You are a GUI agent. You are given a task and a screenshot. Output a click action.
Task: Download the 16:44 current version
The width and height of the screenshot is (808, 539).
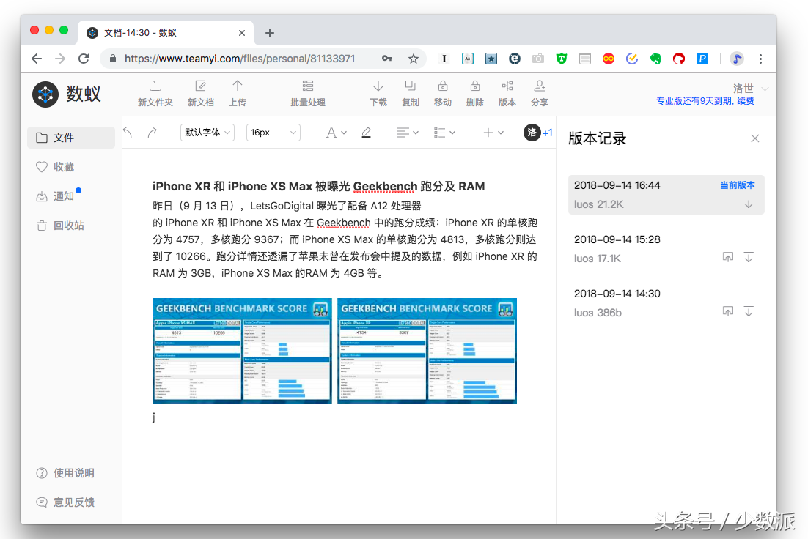749,203
